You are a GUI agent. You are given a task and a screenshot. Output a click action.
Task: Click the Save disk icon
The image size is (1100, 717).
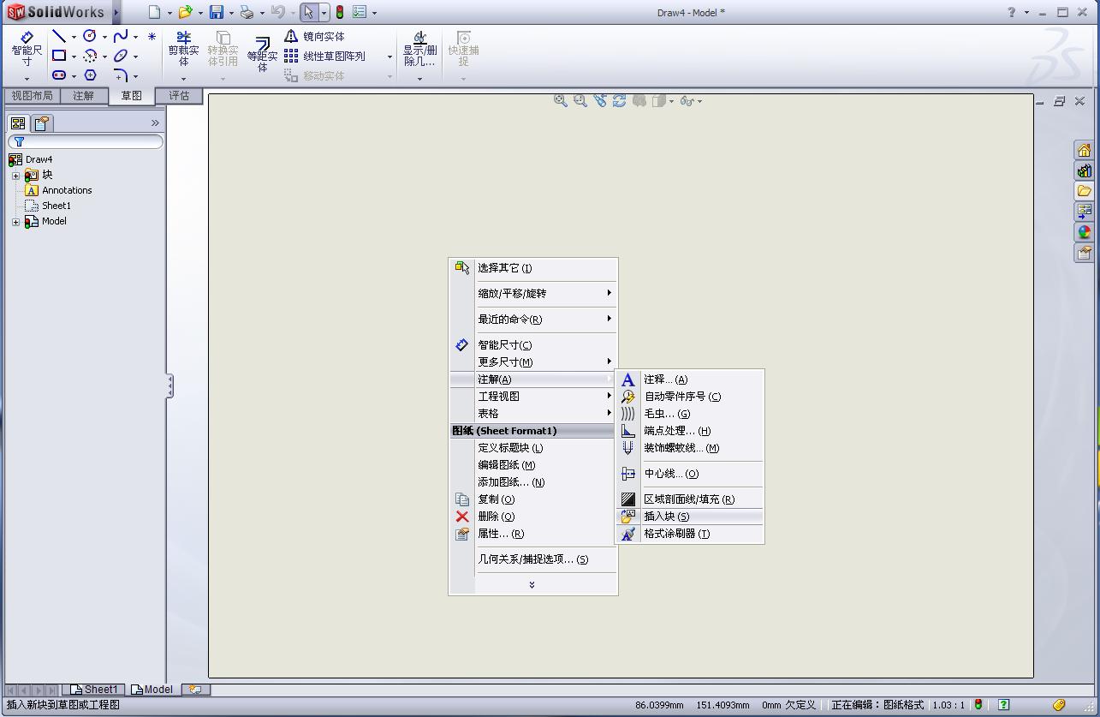coord(217,12)
